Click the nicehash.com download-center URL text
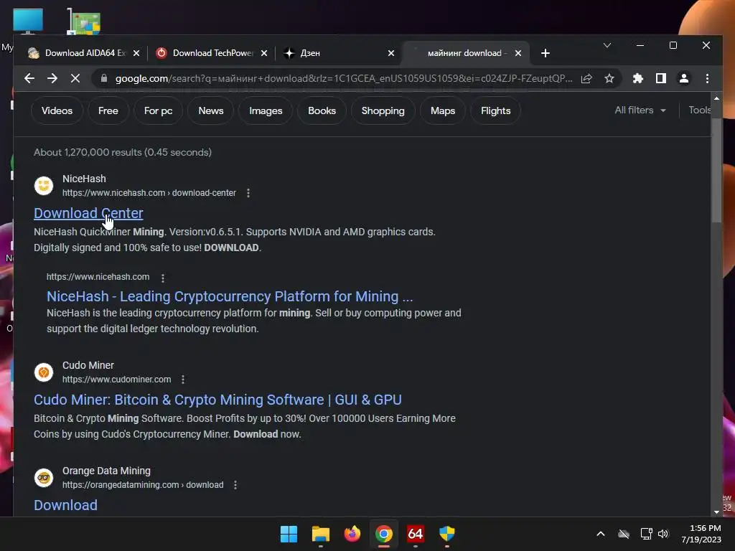This screenshot has height=551, width=735. coord(149,193)
